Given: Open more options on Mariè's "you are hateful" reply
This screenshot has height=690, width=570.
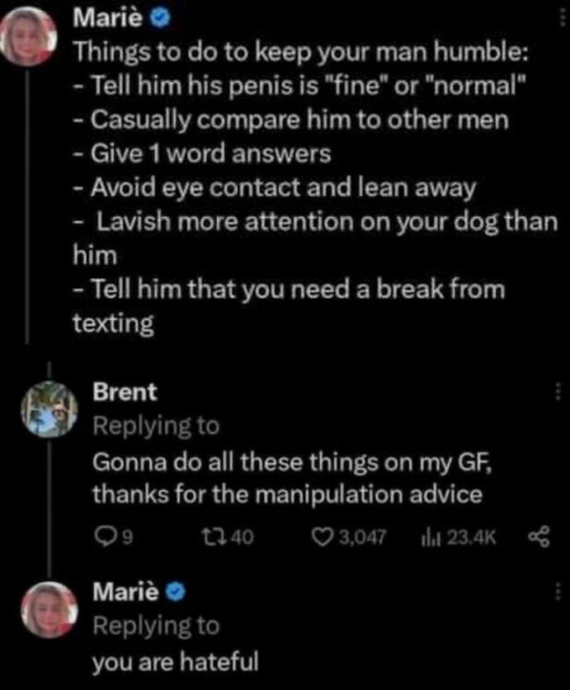Looking at the screenshot, I should (557, 591).
